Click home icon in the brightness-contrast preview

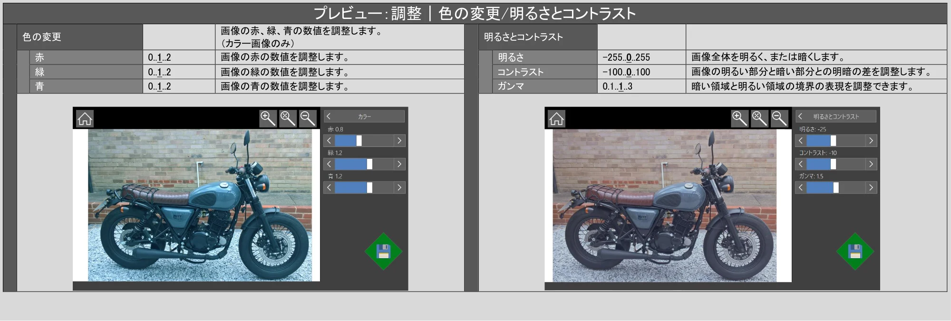(x=556, y=119)
